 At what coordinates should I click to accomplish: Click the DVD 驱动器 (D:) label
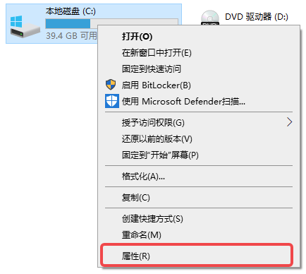tap(257, 17)
